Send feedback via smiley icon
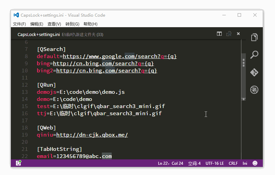Image resolution: width=275 pixels, height=175 pixels. pyautogui.click(x=255, y=163)
